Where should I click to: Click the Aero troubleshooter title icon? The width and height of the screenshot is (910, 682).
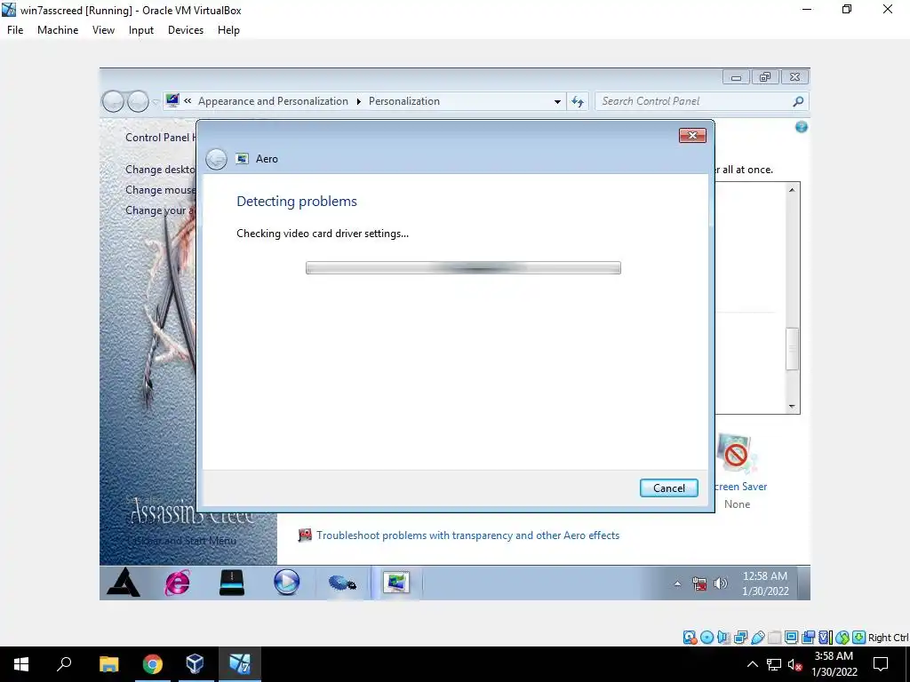point(242,158)
